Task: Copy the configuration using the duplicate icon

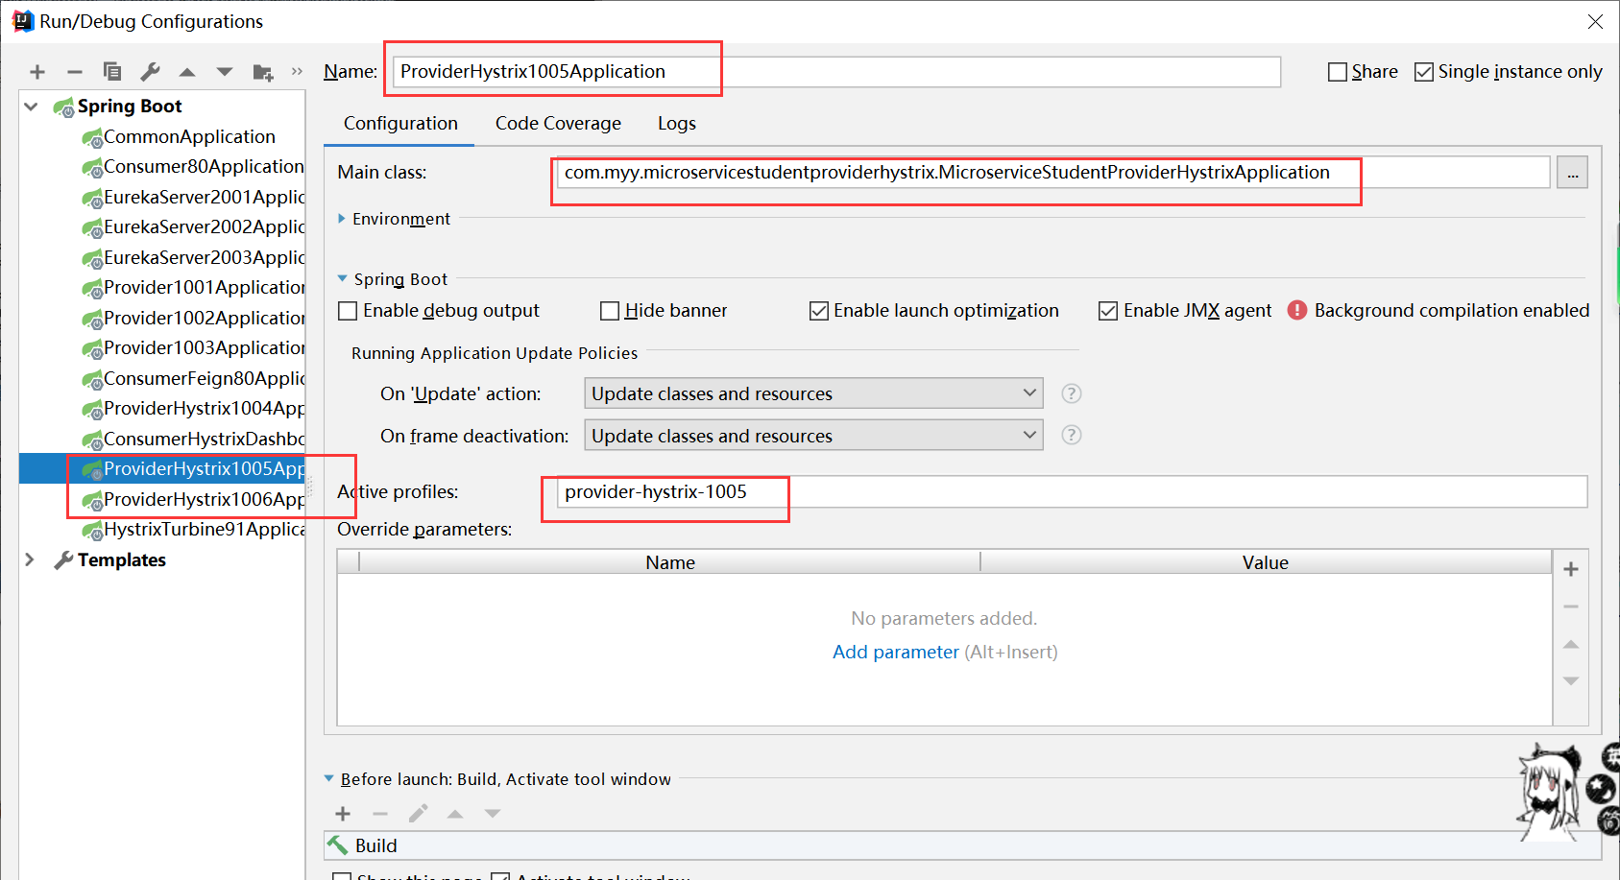Action: click(112, 72)
